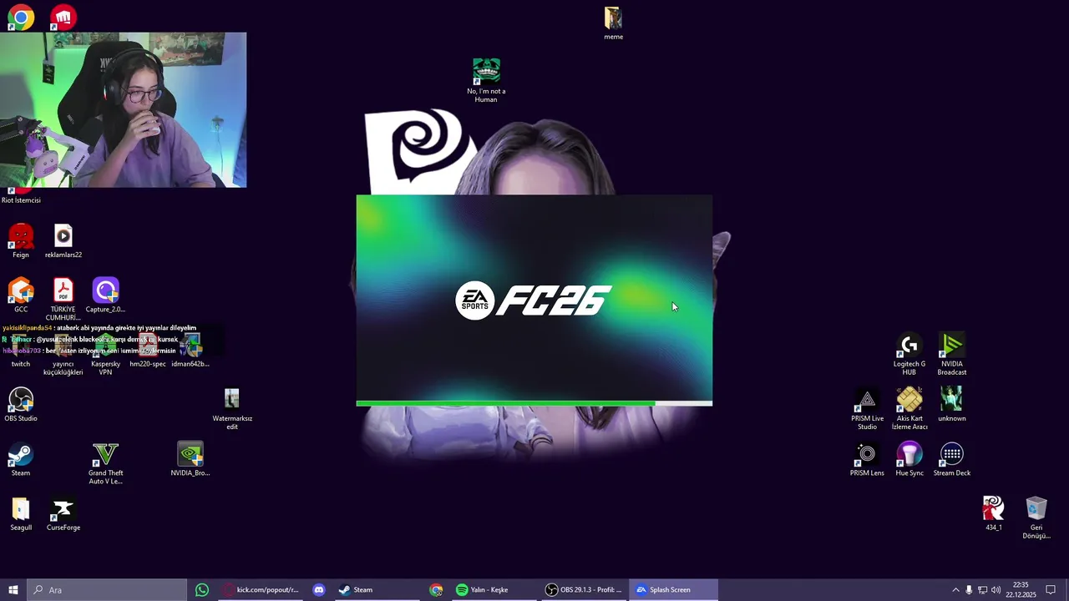The width and height of the screenshot is (1069, 601).
Task: Switch to Spotify Yalın - Keşke window
Action: 494,589
